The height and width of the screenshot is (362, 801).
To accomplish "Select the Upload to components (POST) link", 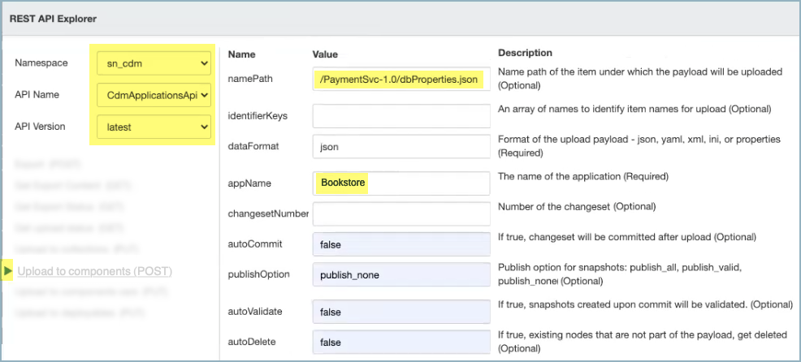I will click(94, 272).
